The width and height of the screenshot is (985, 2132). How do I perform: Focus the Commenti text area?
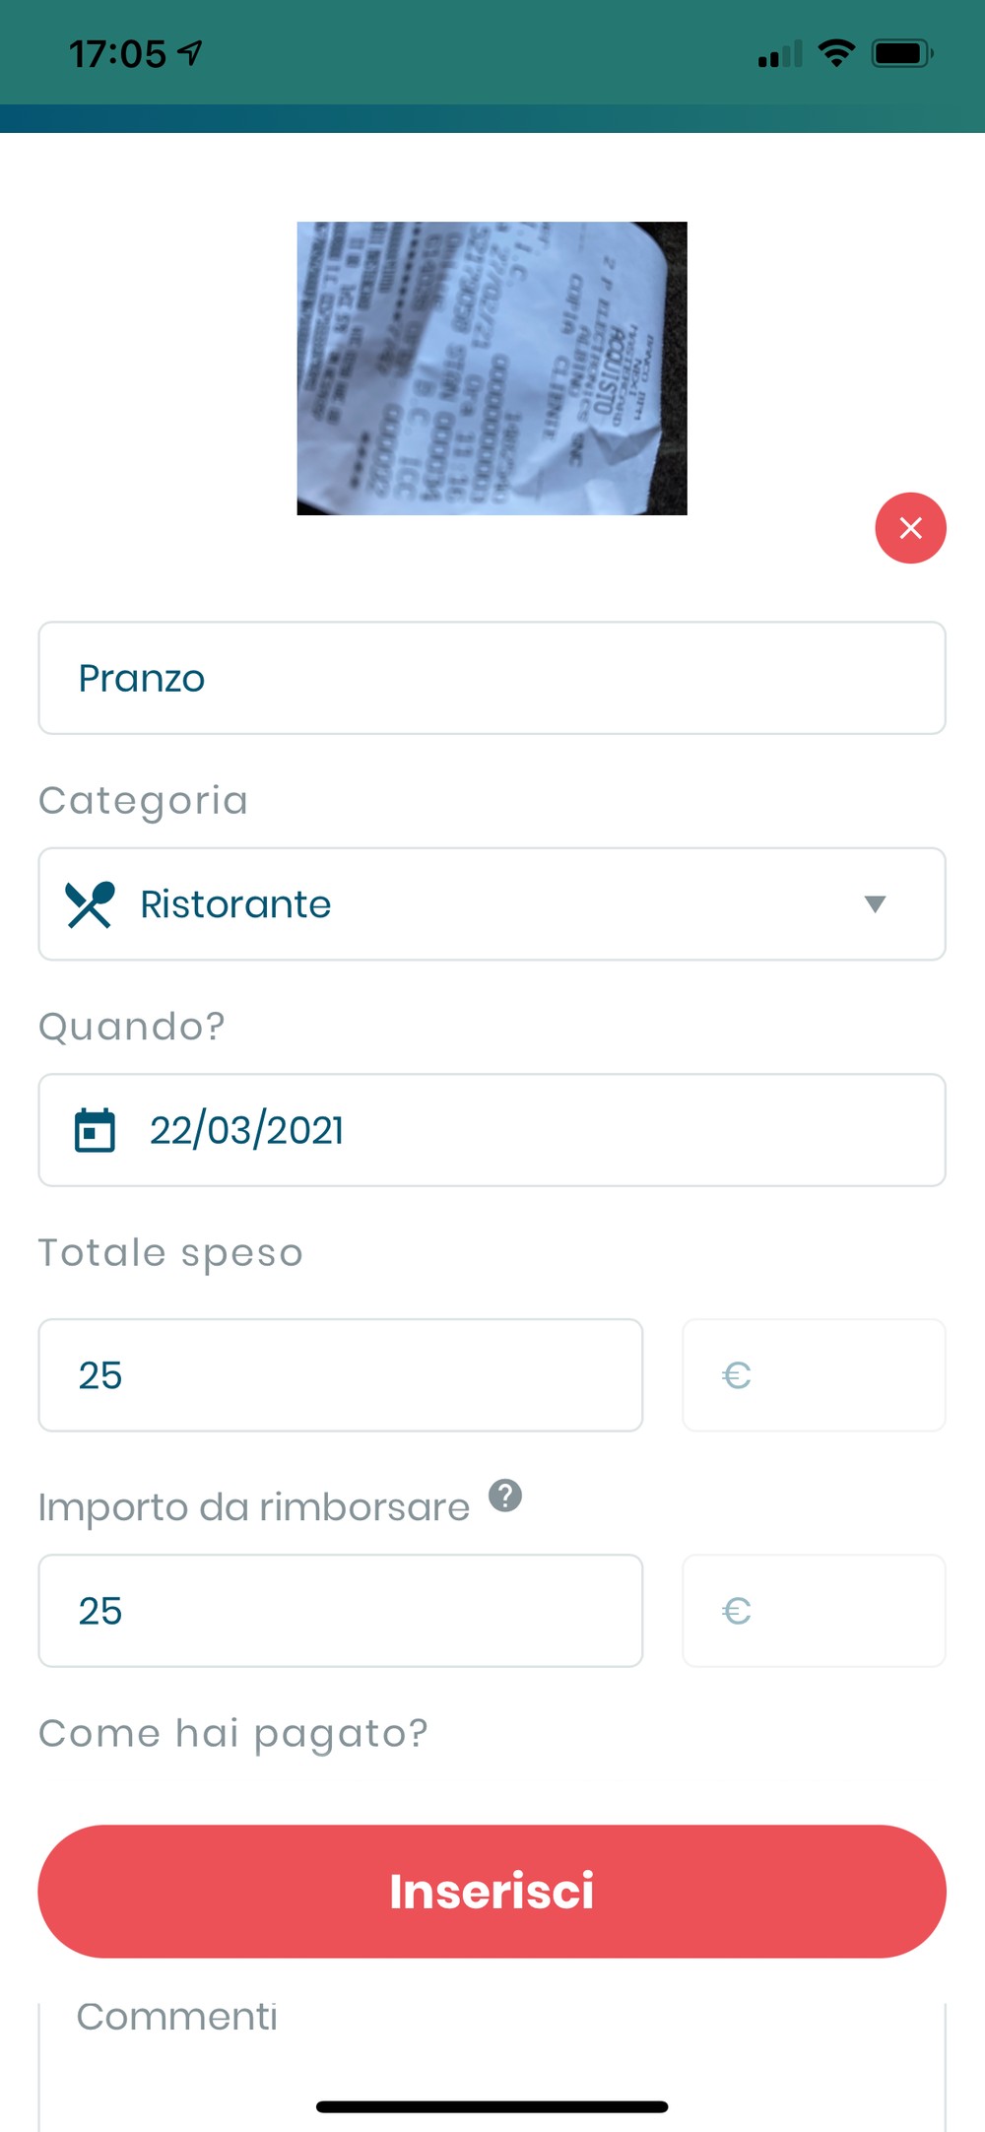tap(492, 2067)
